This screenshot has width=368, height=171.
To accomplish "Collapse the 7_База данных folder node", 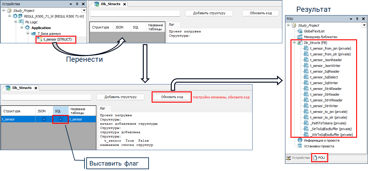I will (27, 34).
